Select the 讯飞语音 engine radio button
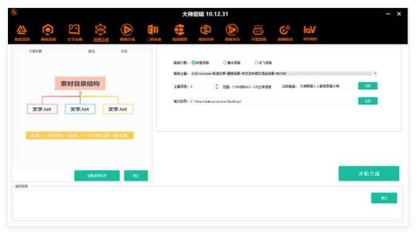Screen dimensions: 416x234 coord(256,63)
